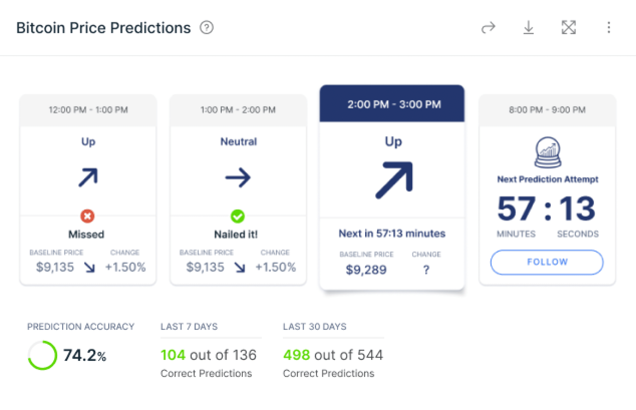Expand the widget to fullscreen
636x410 pixels.
[x=569, y=28]
